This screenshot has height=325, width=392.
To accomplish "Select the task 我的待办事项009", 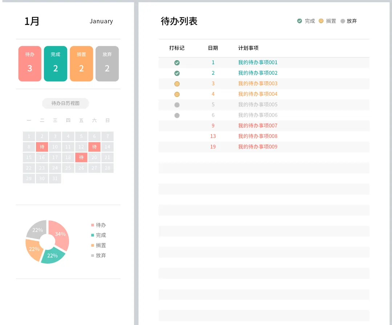I will click(x=258, y=147).
